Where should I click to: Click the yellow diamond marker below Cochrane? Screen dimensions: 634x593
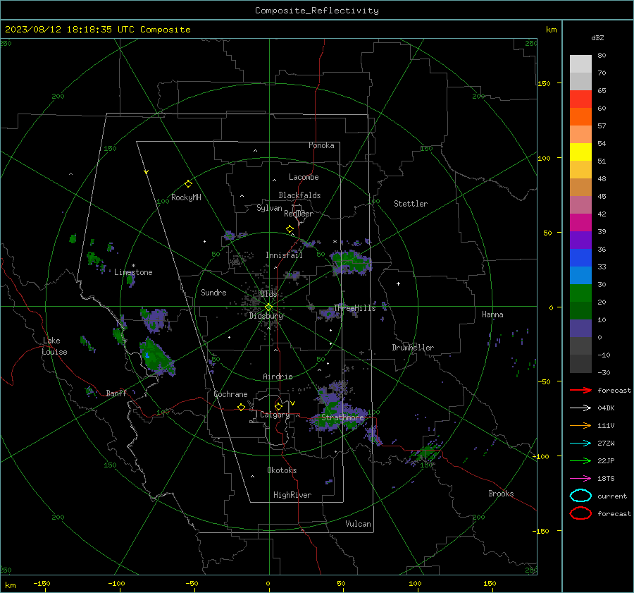point(241,407)
